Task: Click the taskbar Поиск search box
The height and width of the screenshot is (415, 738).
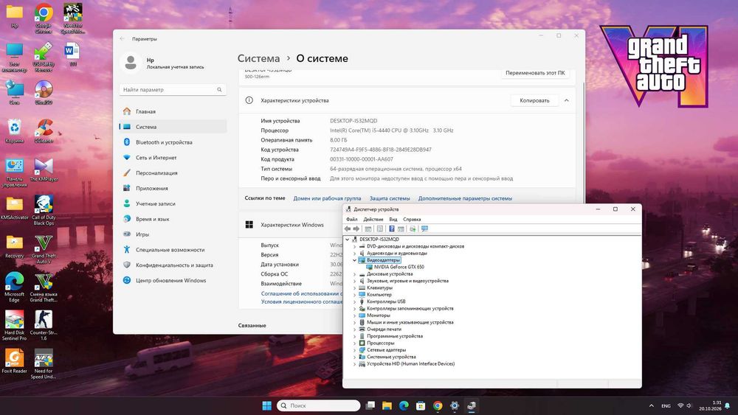Action: click(319, 405)
